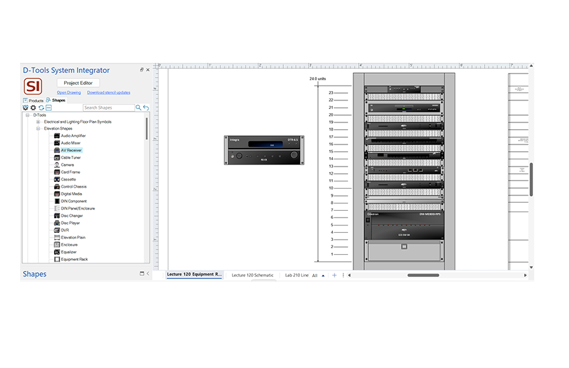Click the canvas scroll down arrow
This screenshot has height=368, width=569.
coord(531,267)
